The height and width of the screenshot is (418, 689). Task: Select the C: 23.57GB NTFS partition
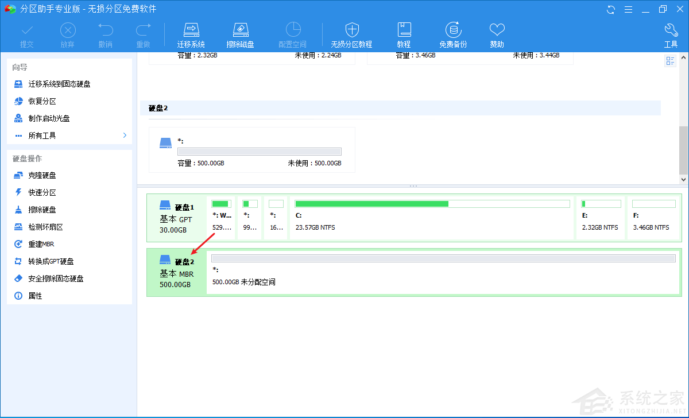click(x=432, y=217)
